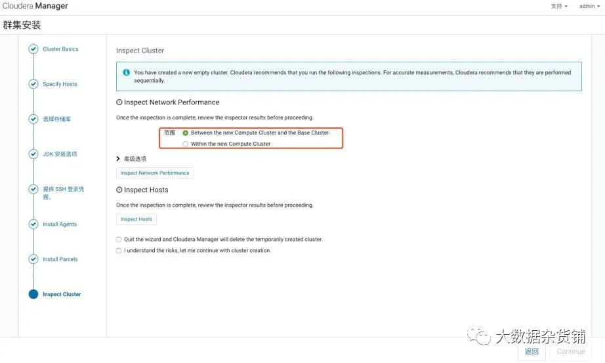
Task: Click the 提供 SSH 登录凭据 step checkmark icon
Action: tap(33, 189)
